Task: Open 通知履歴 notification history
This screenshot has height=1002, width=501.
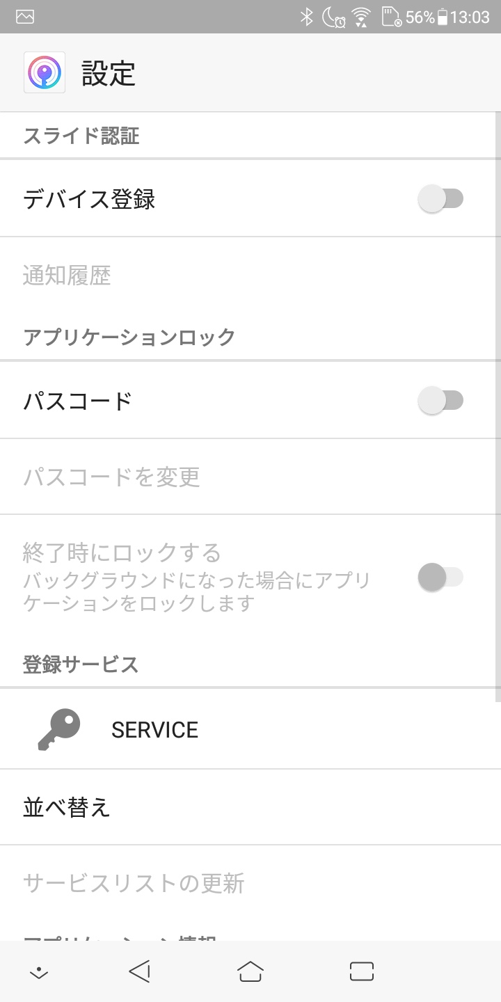Action: pyautogui.click(x=250, y=276)
